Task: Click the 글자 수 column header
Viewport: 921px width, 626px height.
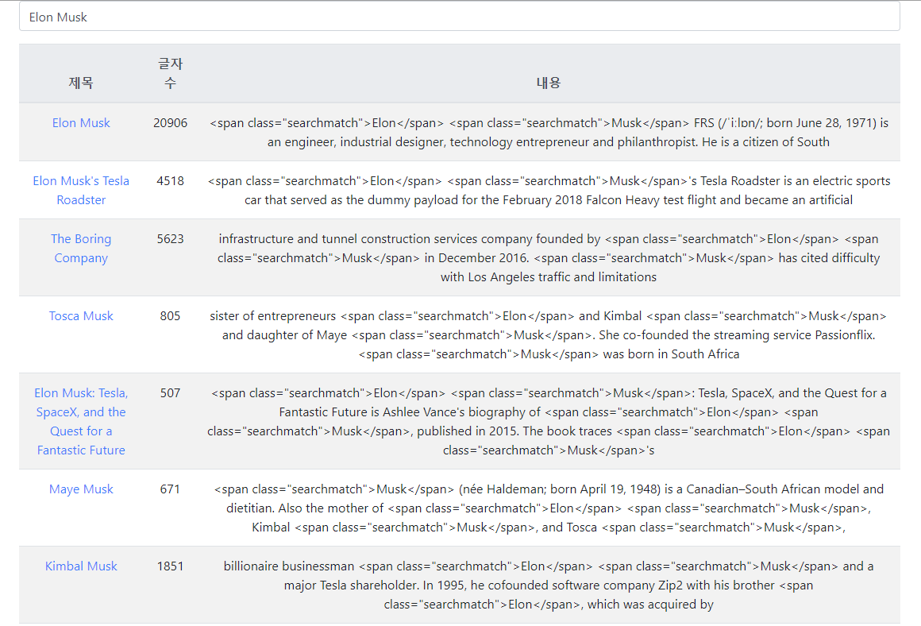Action: point(171,73)
